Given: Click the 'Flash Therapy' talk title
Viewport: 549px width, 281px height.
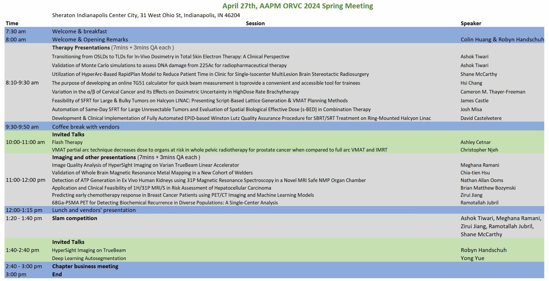Looking at the screenshot, I should 67,142.
